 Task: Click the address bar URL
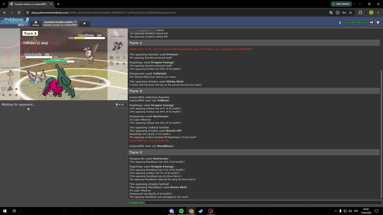pyautogui.click(x=104, y=13)
